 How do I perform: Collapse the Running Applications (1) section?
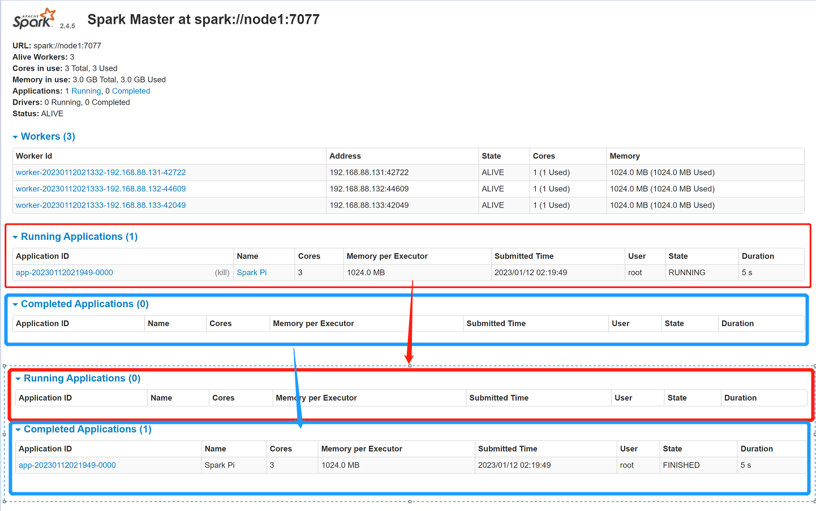[75, 237]
